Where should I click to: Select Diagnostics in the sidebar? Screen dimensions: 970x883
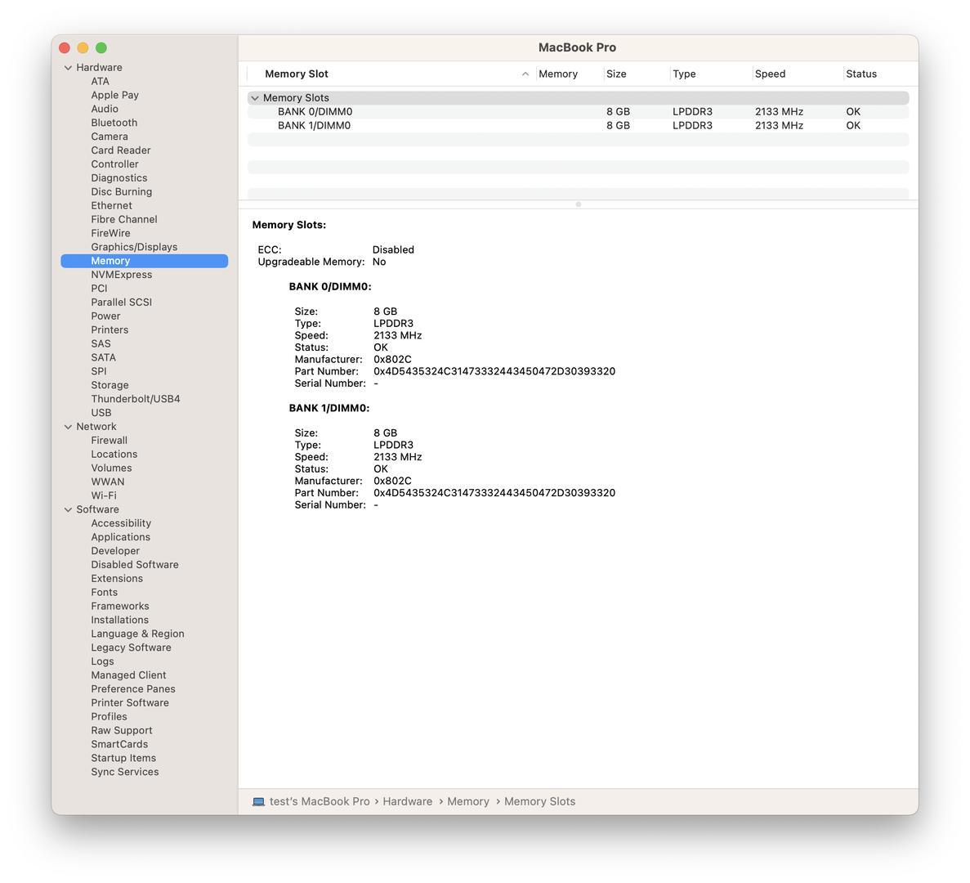(x=119, y=177)
